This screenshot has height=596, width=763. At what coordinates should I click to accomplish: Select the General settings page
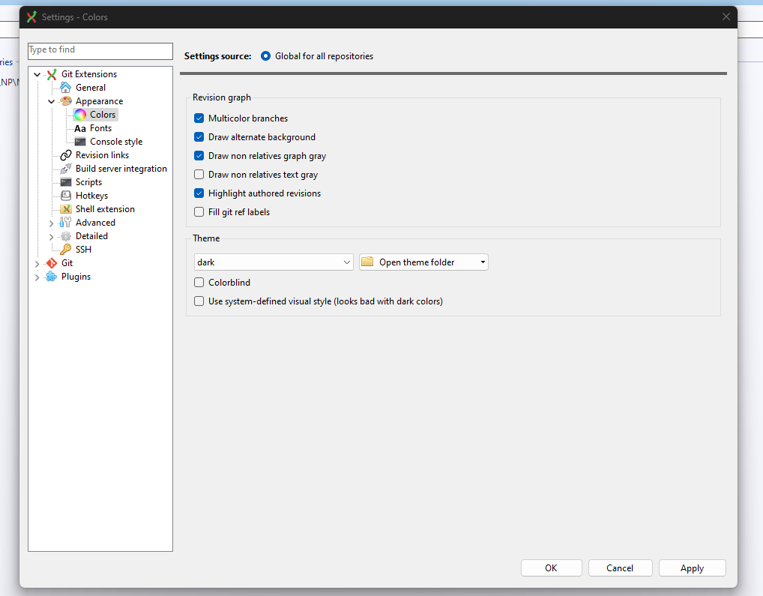(91, 87)
